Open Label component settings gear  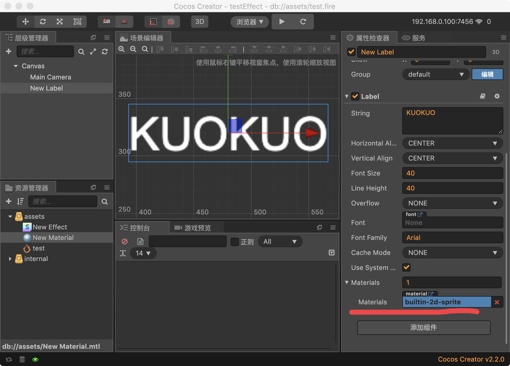497,96
